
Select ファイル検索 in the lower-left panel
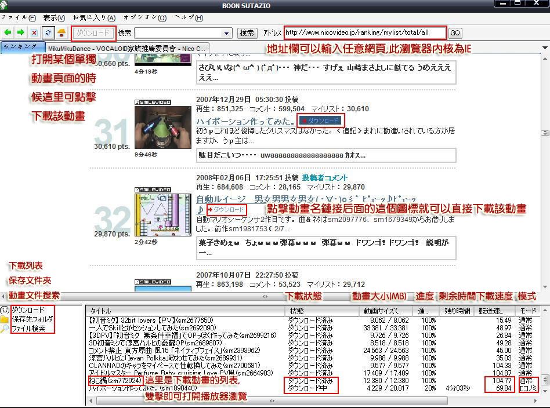(x=28, y=329)
